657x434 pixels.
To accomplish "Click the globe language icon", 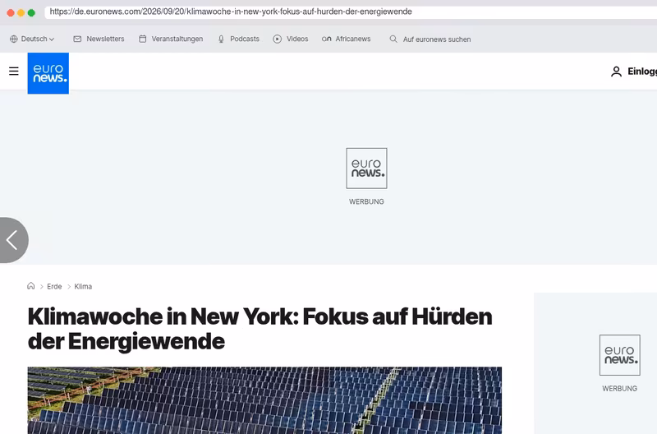I will click(x=14, y=39).
